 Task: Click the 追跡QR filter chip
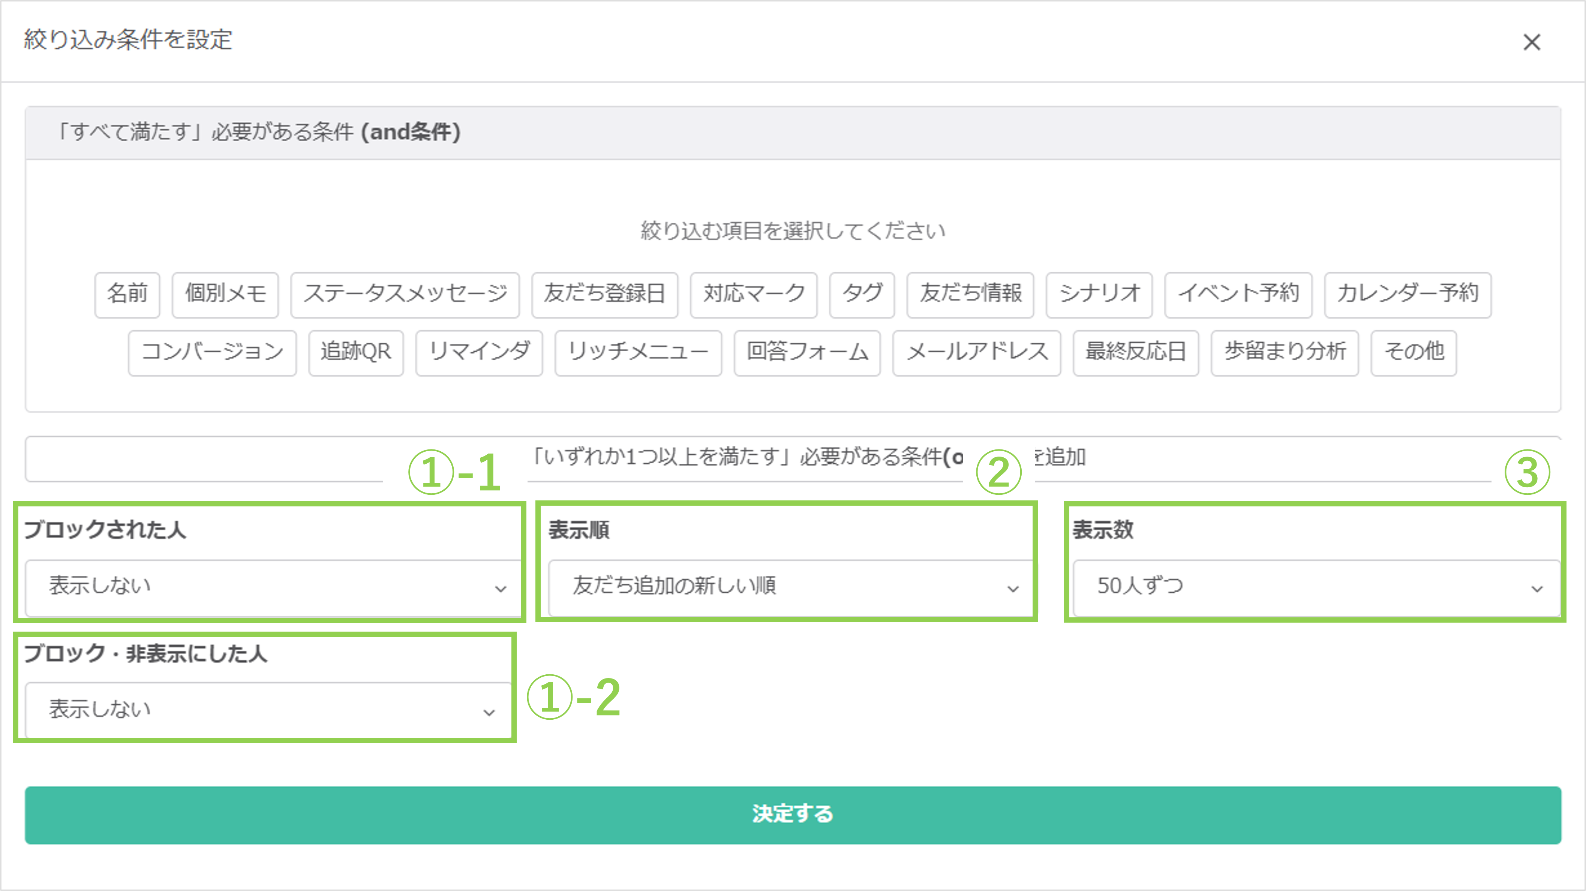[356, 352]
